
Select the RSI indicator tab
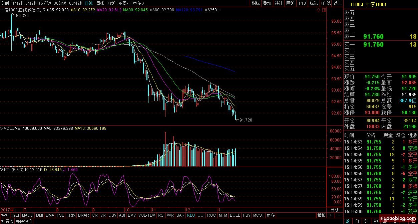161,215
